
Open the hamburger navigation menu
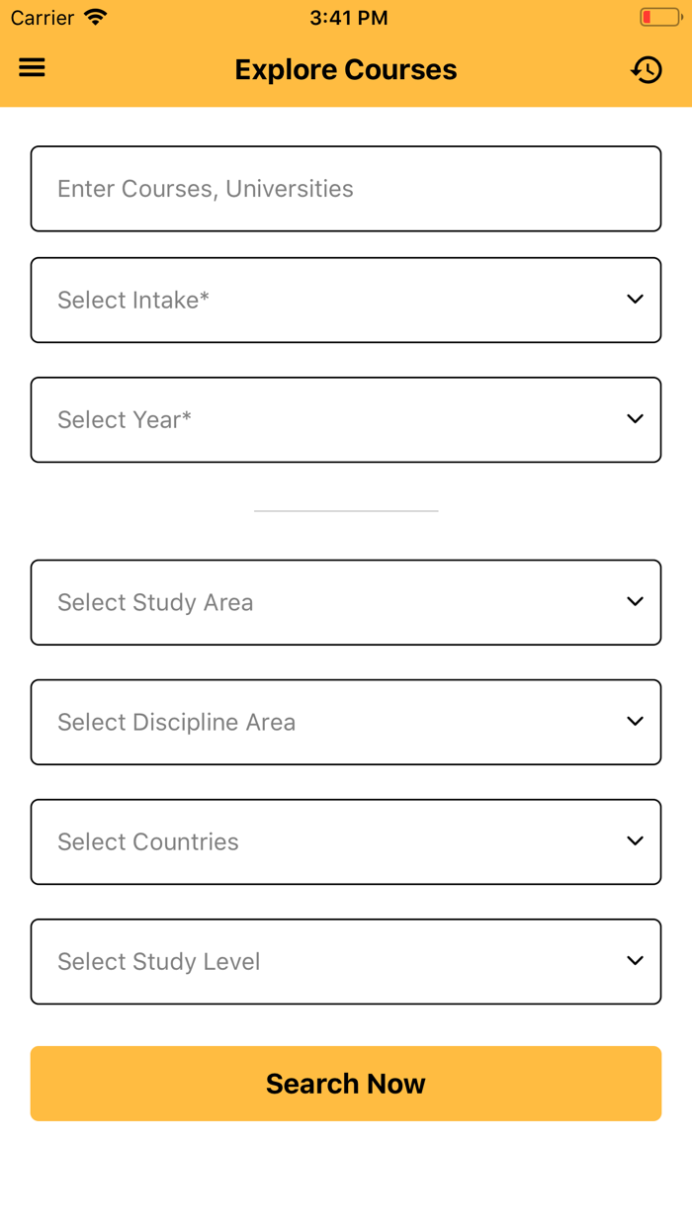[32, 67]
